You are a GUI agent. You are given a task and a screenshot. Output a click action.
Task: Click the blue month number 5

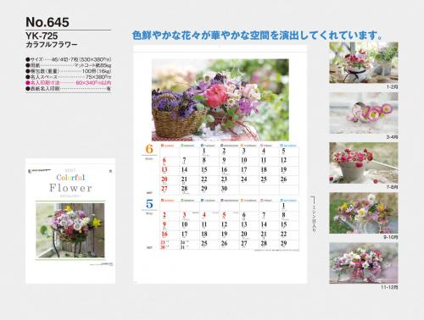click(149, 204)
